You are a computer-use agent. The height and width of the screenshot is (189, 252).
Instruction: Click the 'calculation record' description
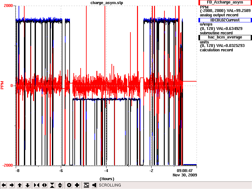click(216, 50)
